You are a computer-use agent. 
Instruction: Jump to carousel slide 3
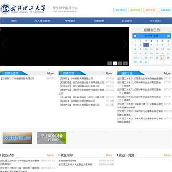coord(120,64)
